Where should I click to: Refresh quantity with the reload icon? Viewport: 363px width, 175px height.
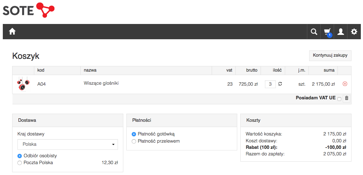pyautogui.click(x=280, y=84)
